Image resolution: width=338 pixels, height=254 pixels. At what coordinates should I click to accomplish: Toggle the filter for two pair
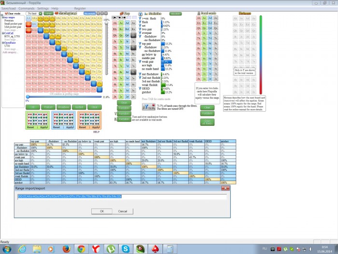(x=140, y=29)
